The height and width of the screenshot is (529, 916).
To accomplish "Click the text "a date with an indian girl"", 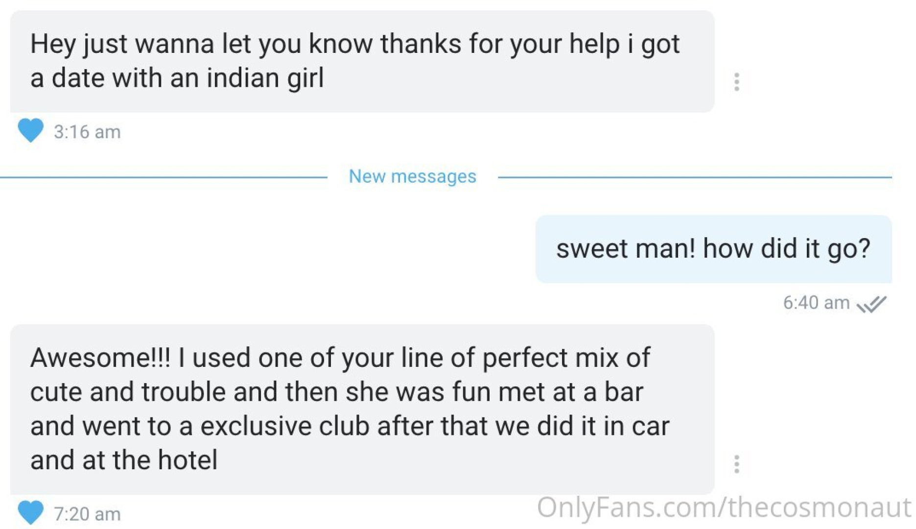I will tap(177, 78).
